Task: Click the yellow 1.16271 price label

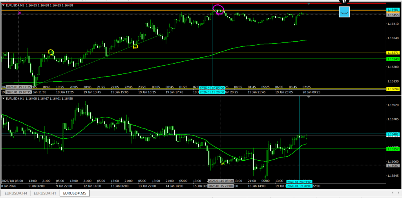Action: (x=393, y=52)
